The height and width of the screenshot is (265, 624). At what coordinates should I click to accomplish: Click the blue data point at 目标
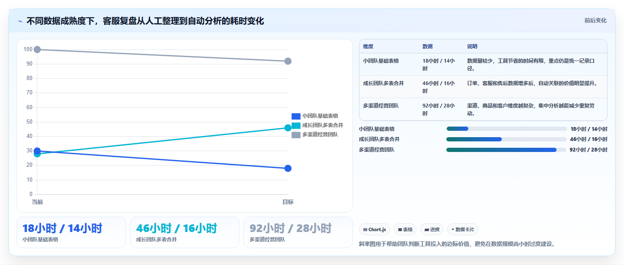(288, 168)
